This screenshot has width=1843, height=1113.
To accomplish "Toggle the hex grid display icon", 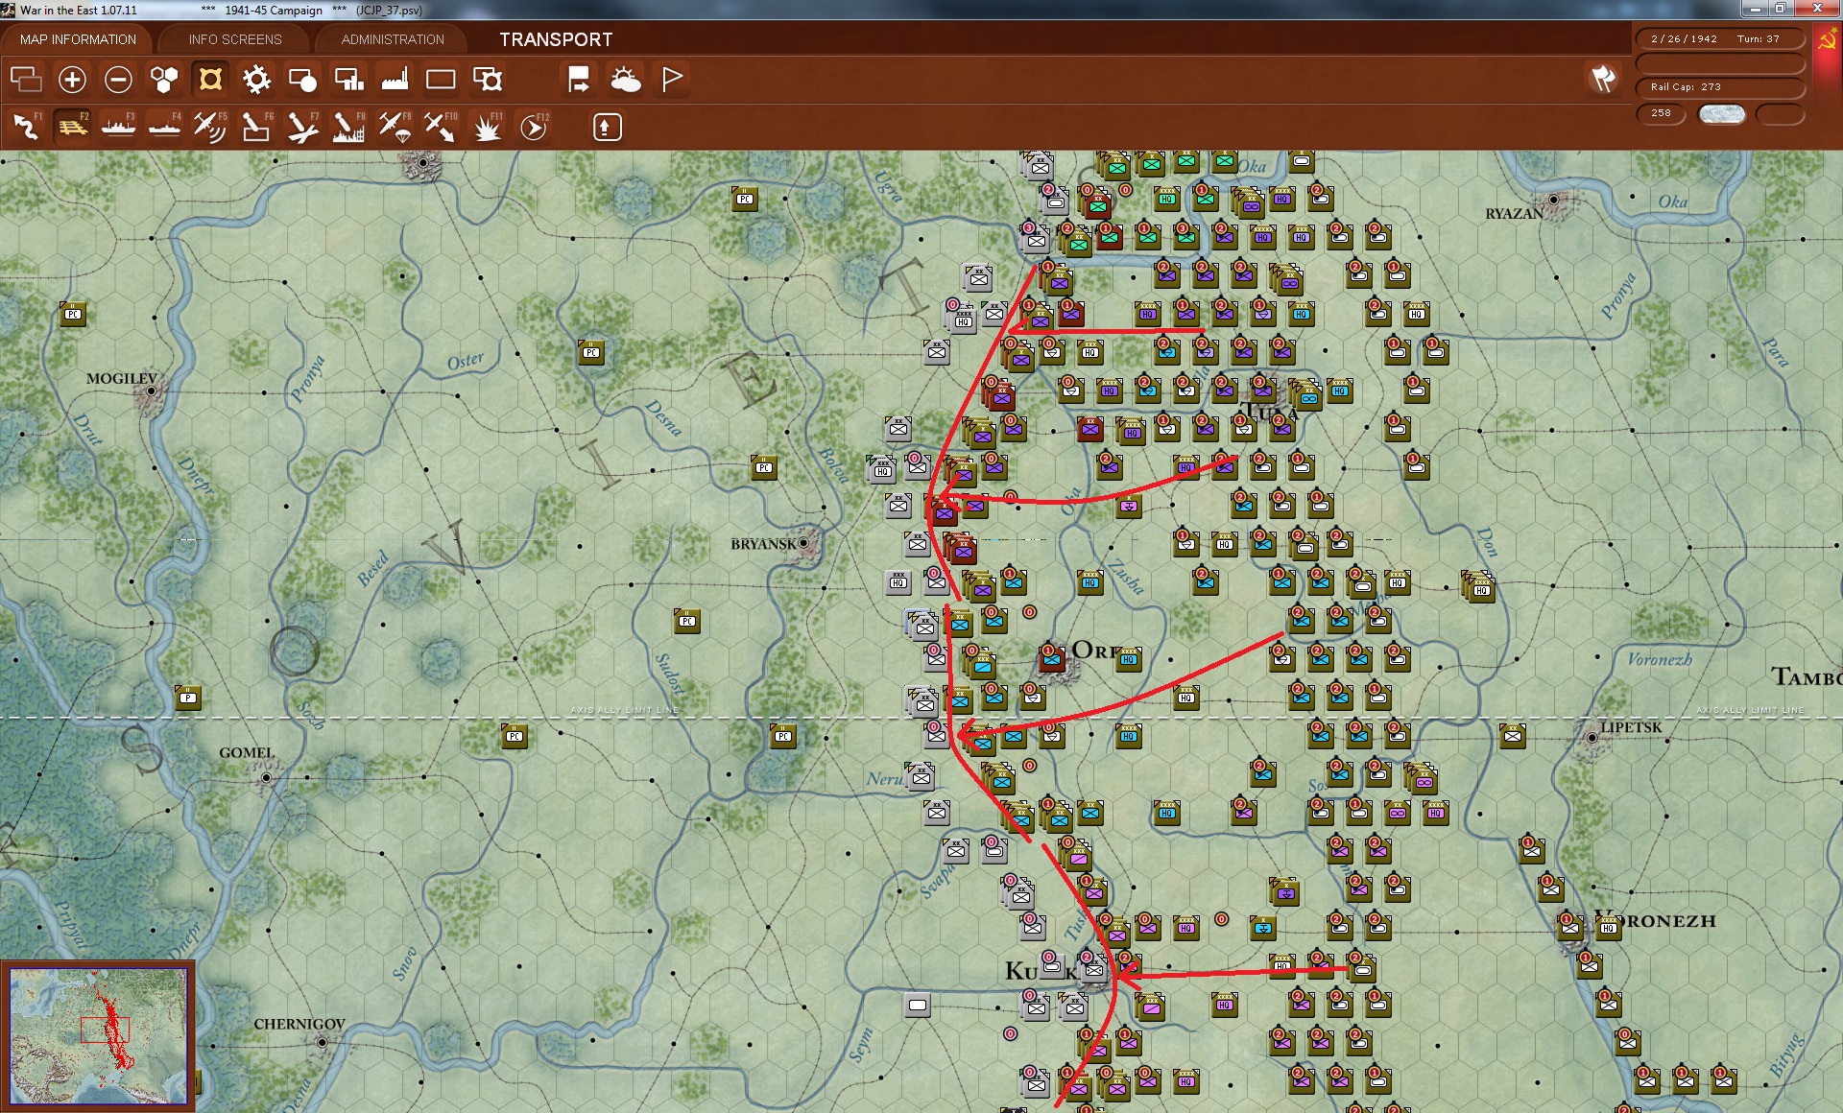I will 164,80.
